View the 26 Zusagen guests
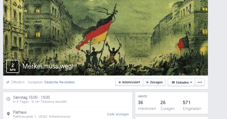This screenshot has width=227, height=119. 167,105
